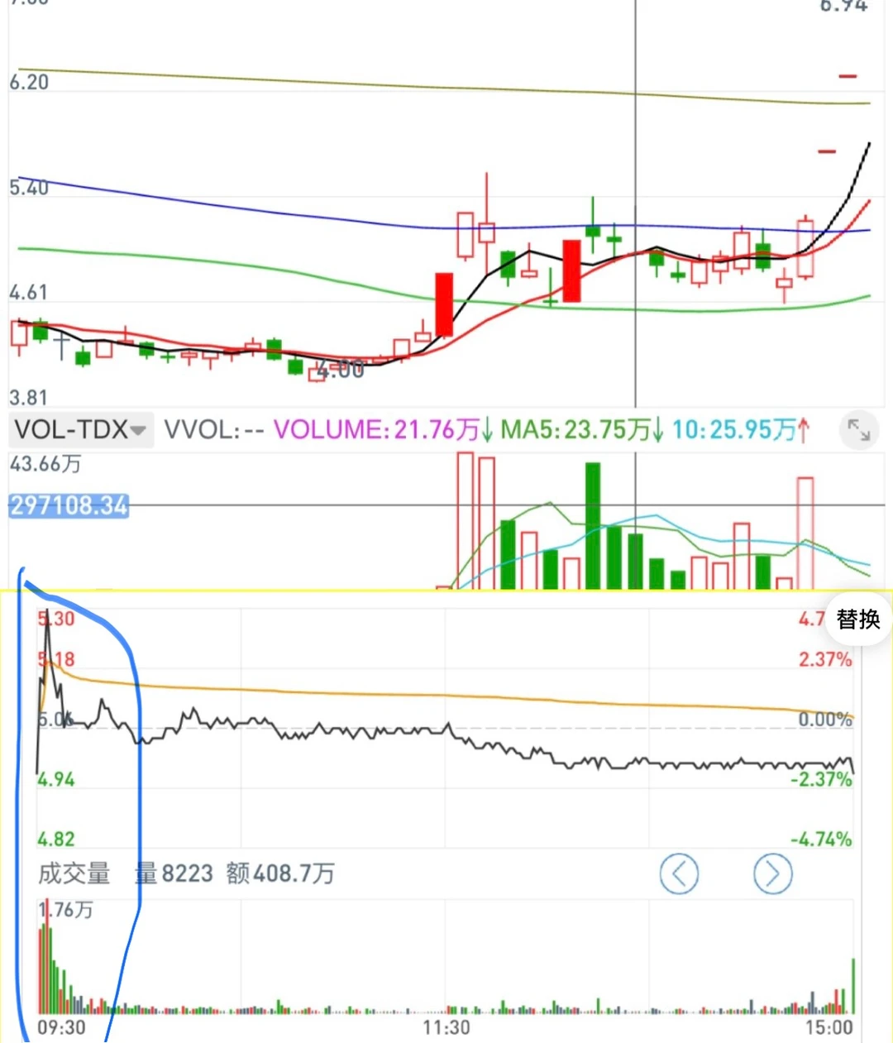Screen dimensions: 893x1043
Task: Tap the 15:00 time label
Action: 829,1027
